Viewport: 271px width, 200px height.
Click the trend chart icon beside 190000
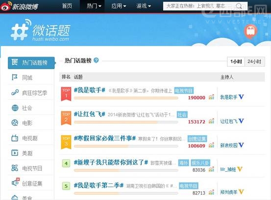click(x=211, y=97)
